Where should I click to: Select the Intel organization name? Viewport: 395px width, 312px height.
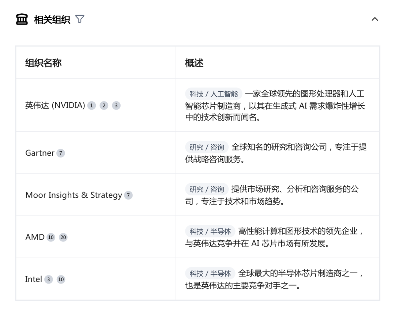[34, 279]
